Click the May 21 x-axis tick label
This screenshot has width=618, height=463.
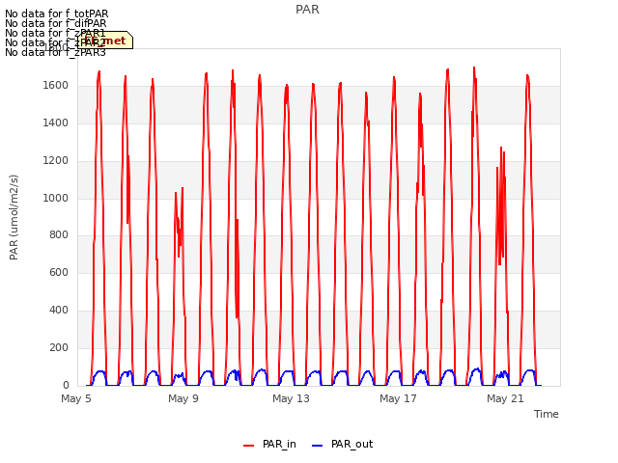[x=505, y=398]
